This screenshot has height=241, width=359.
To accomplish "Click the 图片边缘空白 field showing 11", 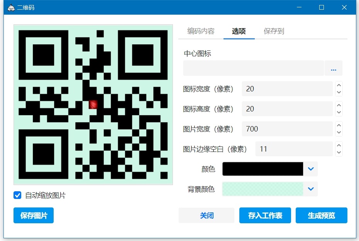I will coord(294,149).
